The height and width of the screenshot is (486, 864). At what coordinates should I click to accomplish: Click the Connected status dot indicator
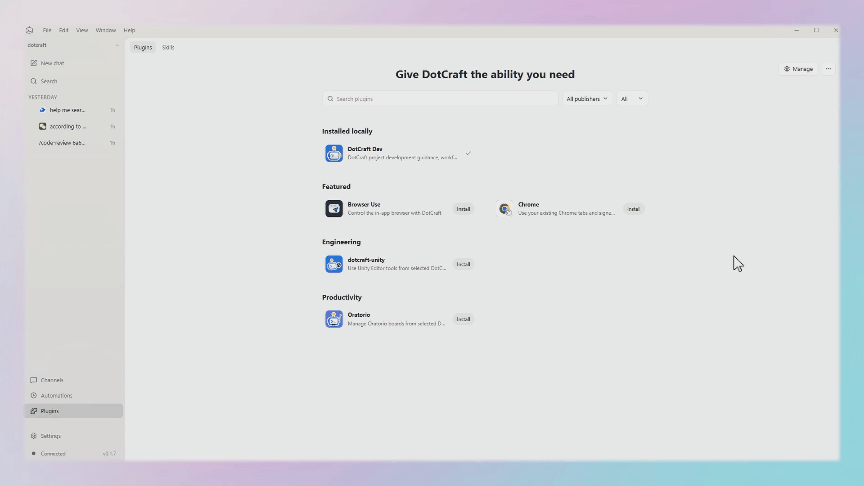(x=34, y=454)
